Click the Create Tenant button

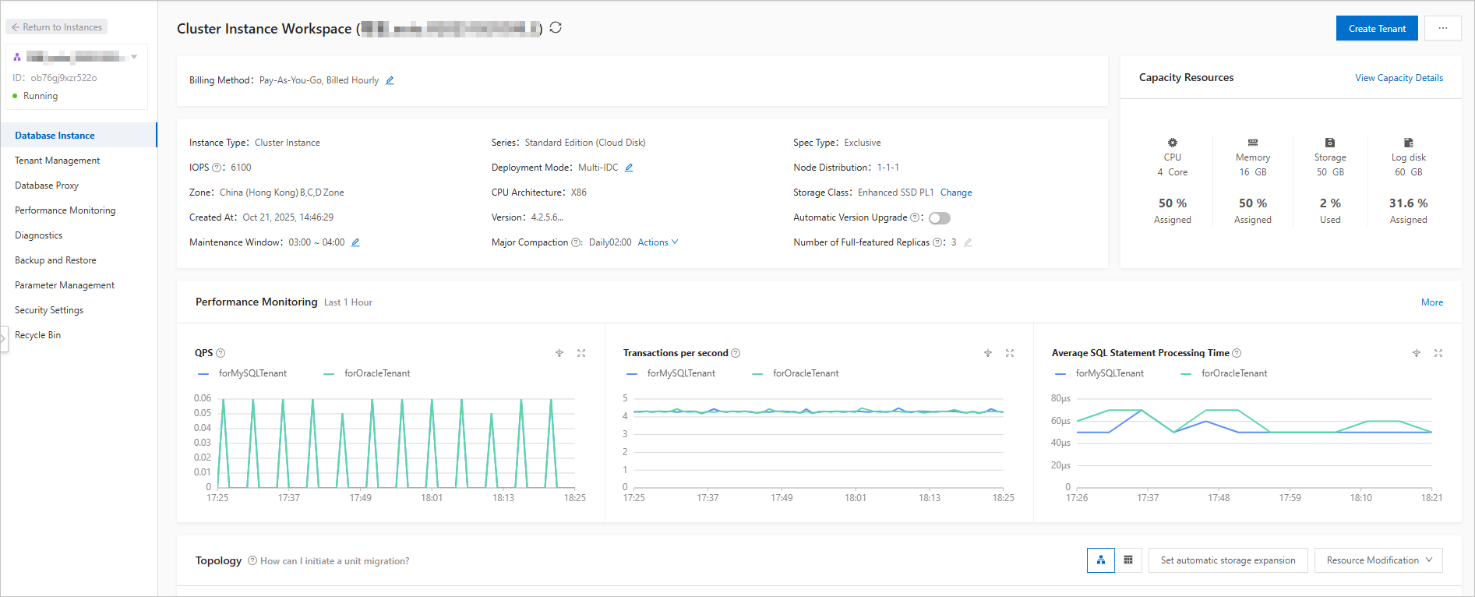pos(1377,29)
